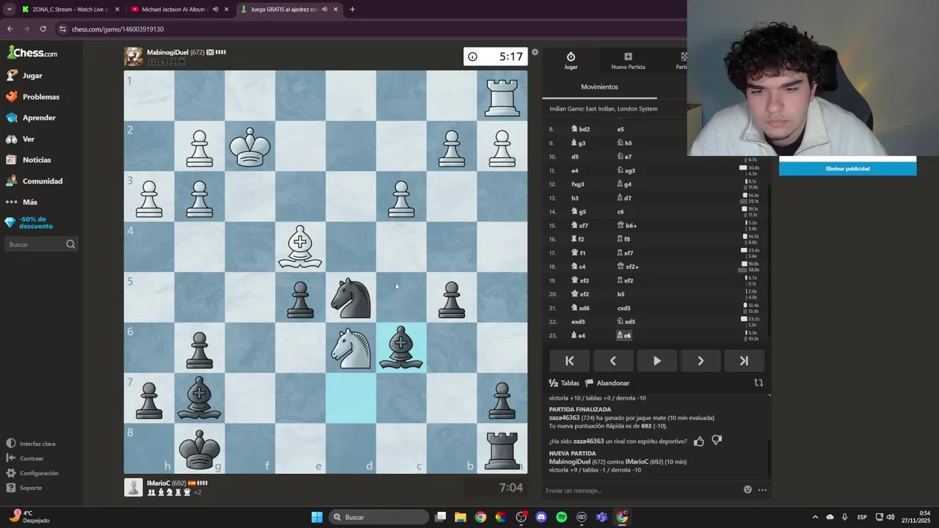939x528 pixels.
Task: Click the chess.com address bar URL
Action: pos(117,29)
